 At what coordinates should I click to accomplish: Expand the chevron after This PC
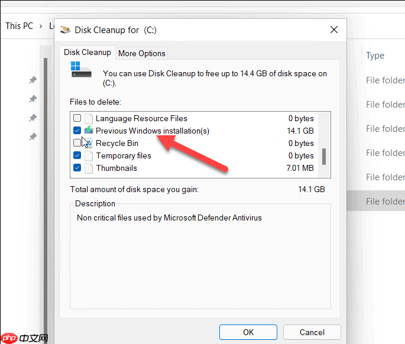point(42,26)
